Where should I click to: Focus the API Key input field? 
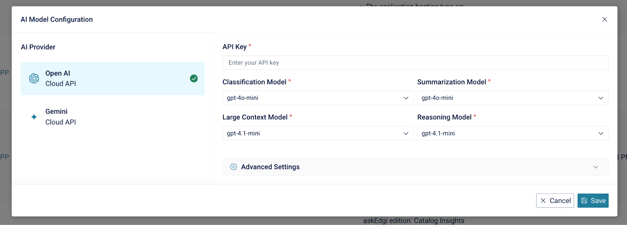coord(415,63)
